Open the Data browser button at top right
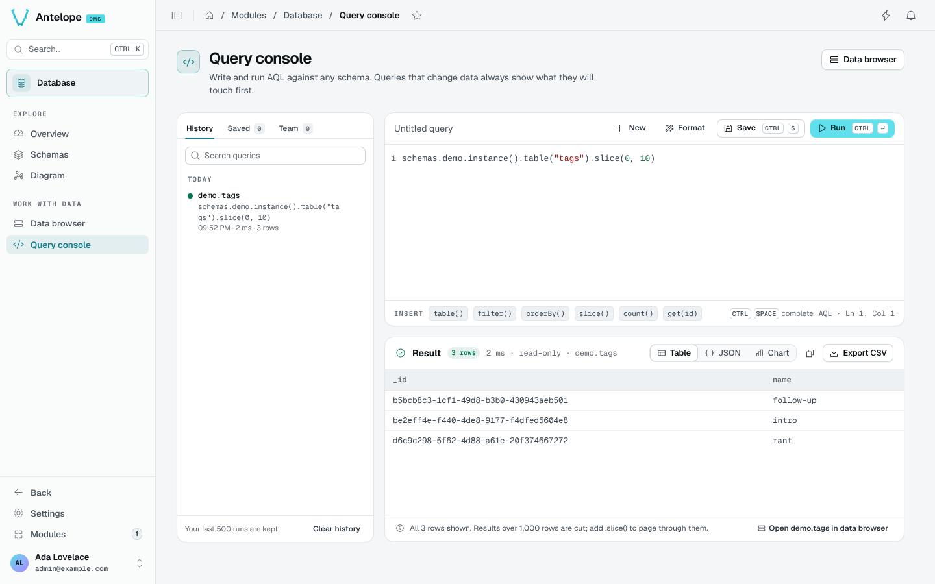Screen dimensions: 935x584 point(863,60)
